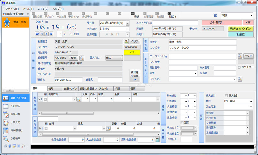
Task: Open the 地区 [22] 静岡 dropdown
Action: [x=251, y=101]
